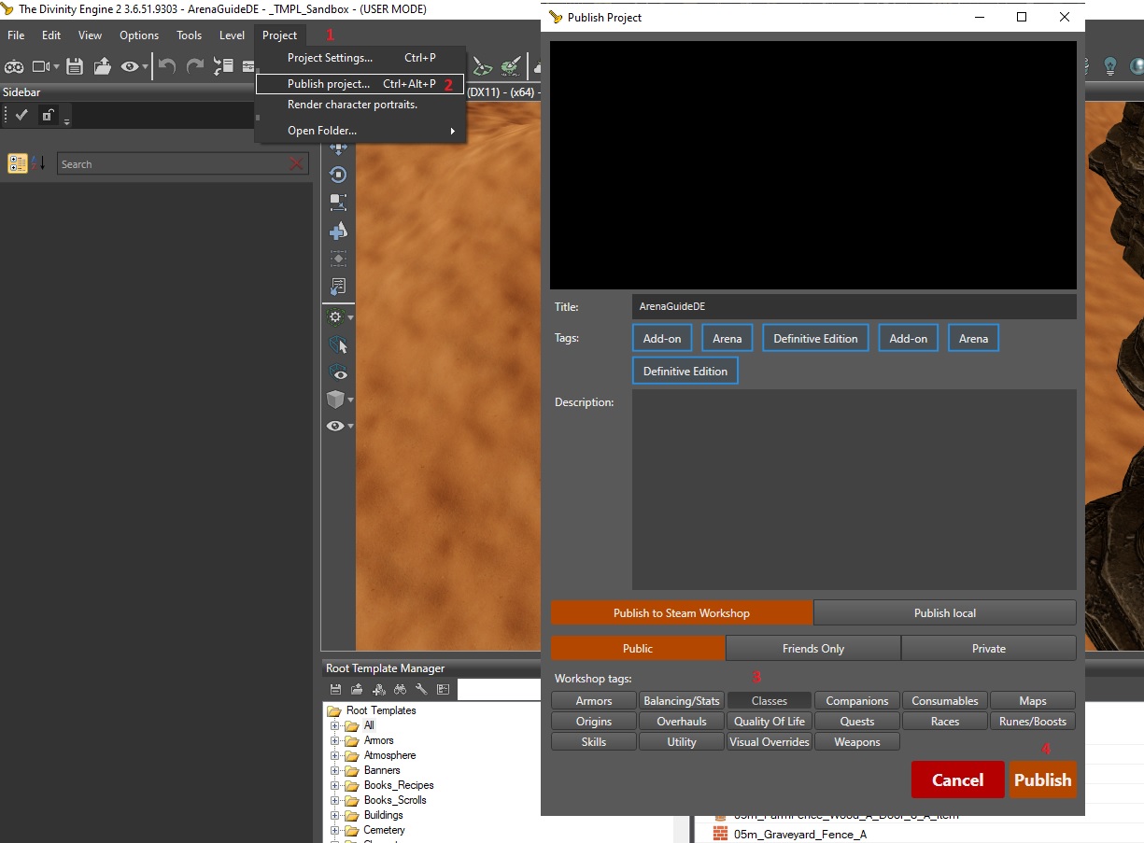
Task: Expand the Books_Recipes folder tree node
Action: coord(334,785)
